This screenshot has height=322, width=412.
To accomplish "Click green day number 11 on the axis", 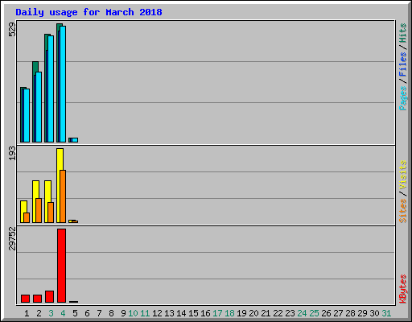I will [145, 313].
